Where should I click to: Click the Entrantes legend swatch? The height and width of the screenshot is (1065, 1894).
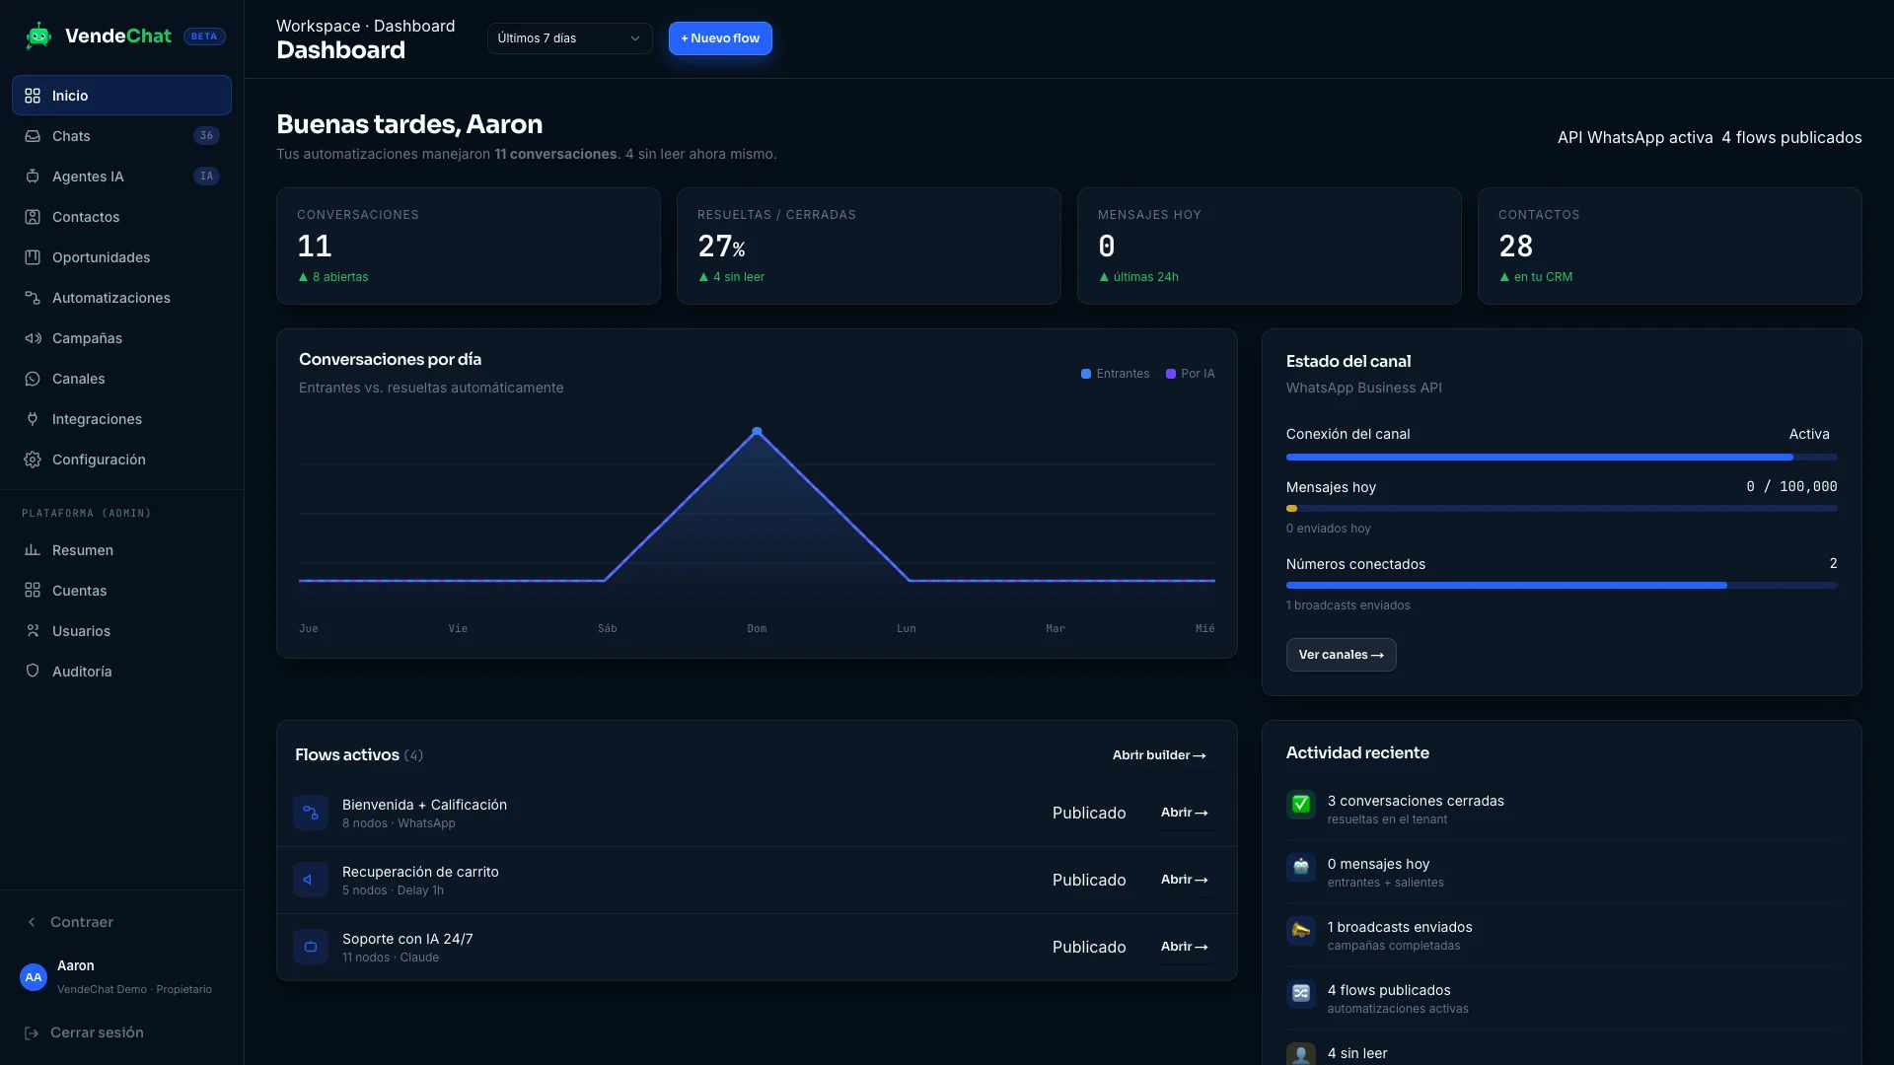coord(1086,374)
